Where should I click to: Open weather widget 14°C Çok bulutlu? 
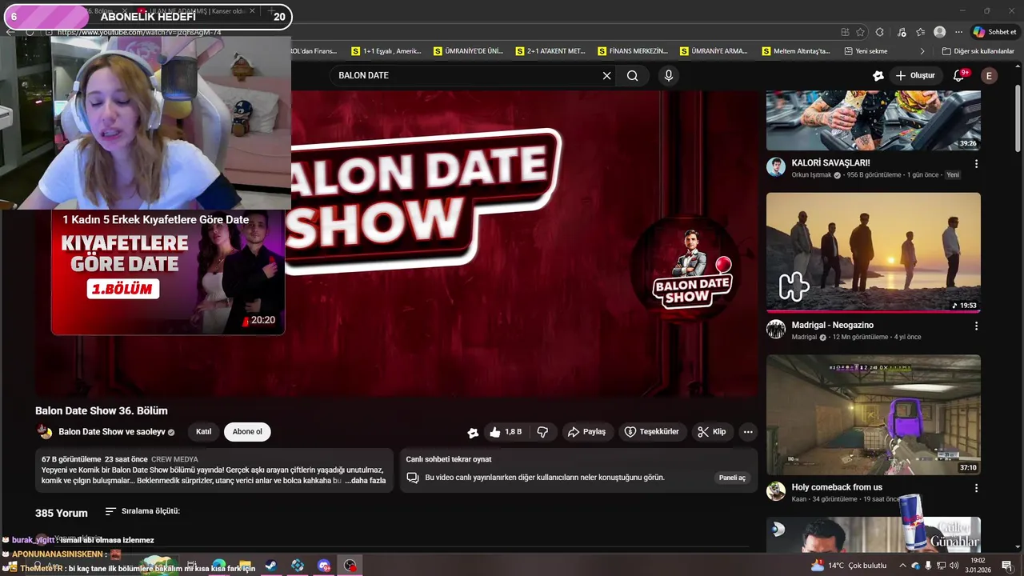coord(848,566)
